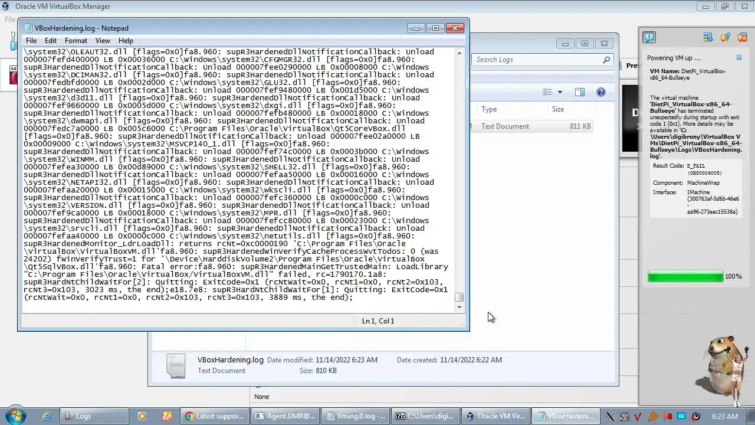The height and width of the screenshot is (425, 755).
Task: Switch to Chrome Latest support taskbar button
Action: tap(214, 416)
